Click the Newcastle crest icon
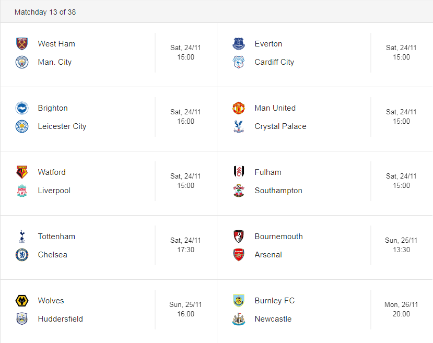 [239, 319]
